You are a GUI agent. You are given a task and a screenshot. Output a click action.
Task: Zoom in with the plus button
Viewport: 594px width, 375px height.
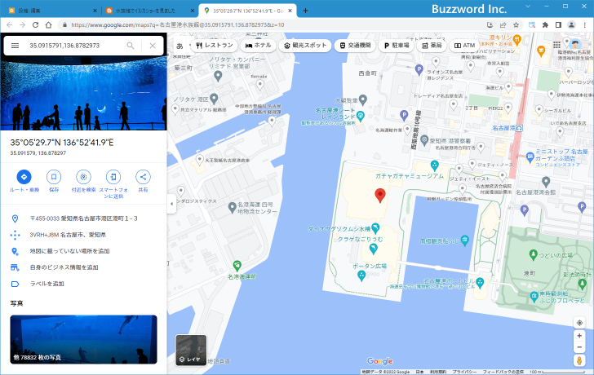(x=579, y=336)
